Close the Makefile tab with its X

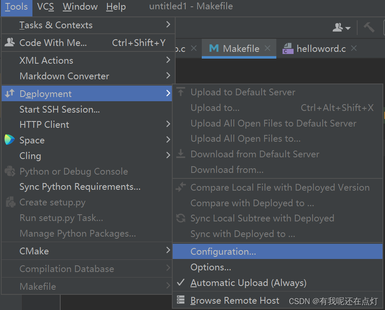267,49
